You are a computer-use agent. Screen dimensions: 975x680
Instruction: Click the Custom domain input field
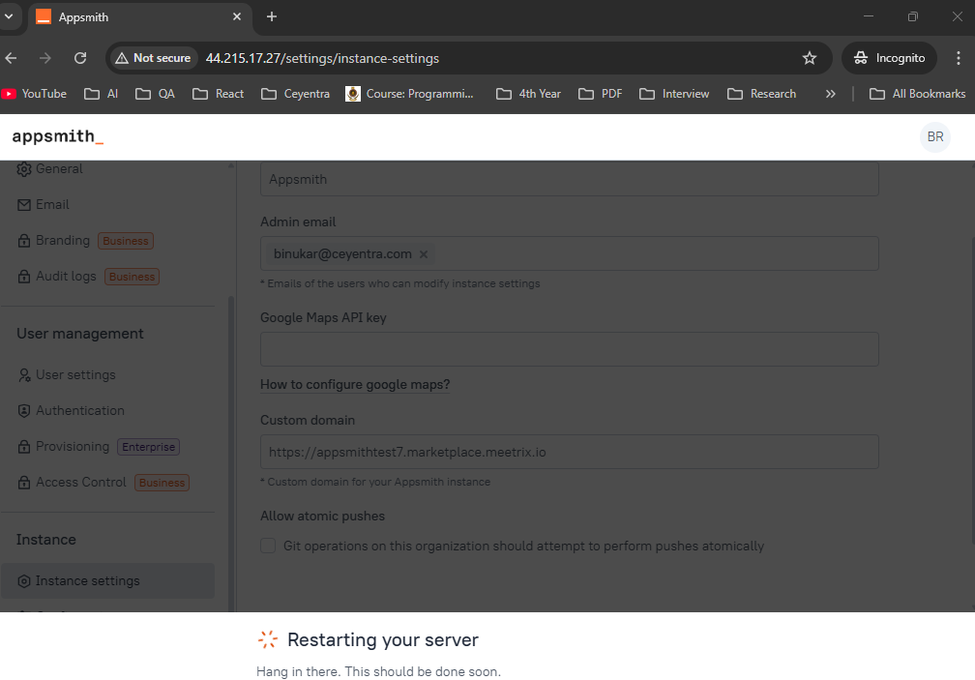pyautogui.click(x=569, y=452)
